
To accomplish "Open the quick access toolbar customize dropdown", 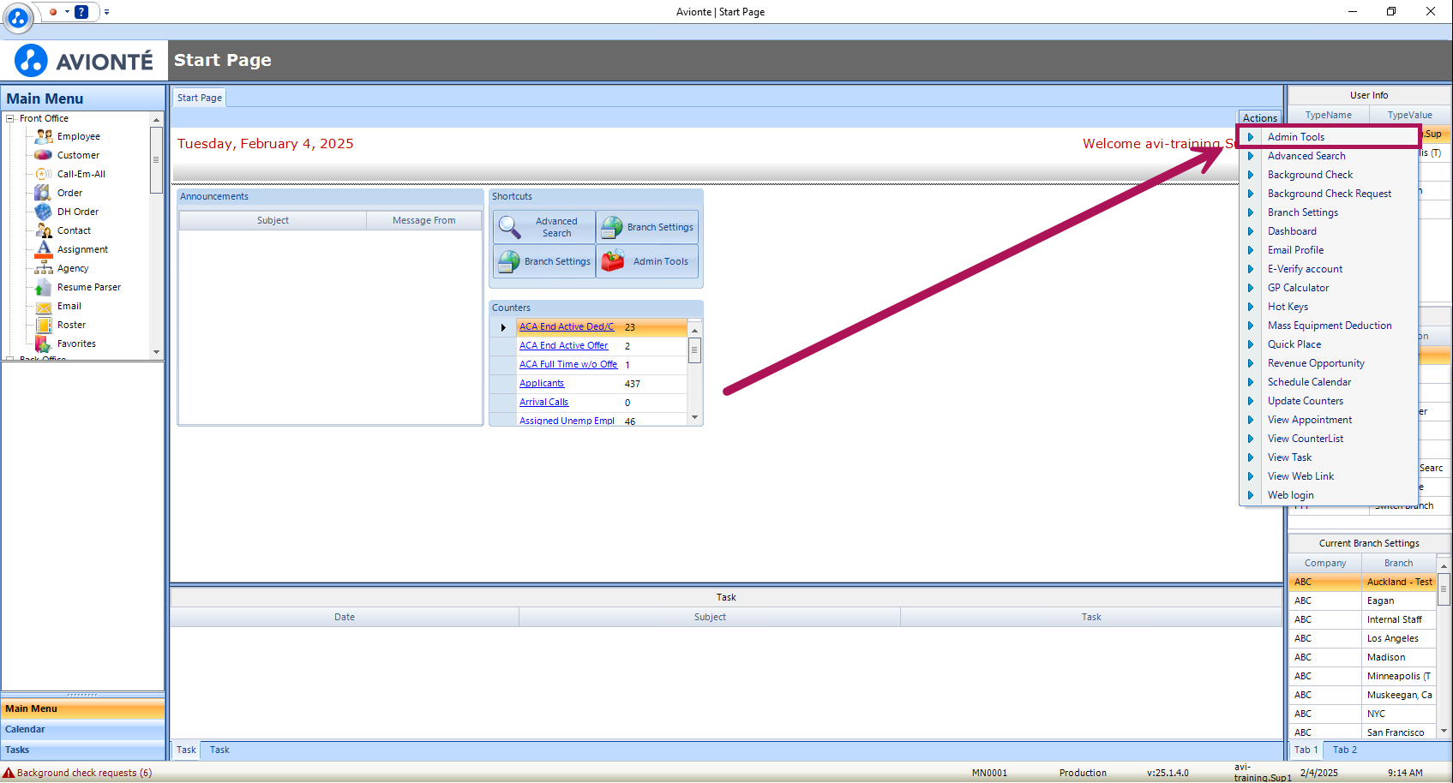I will [107, 12].
